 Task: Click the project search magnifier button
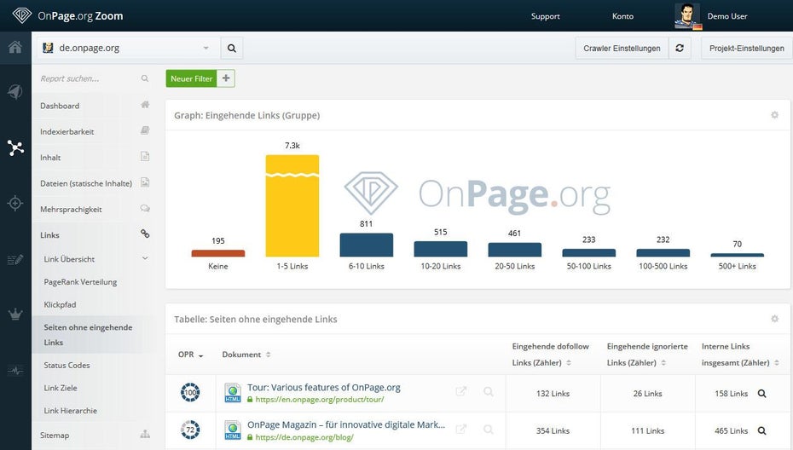[232, 48]
